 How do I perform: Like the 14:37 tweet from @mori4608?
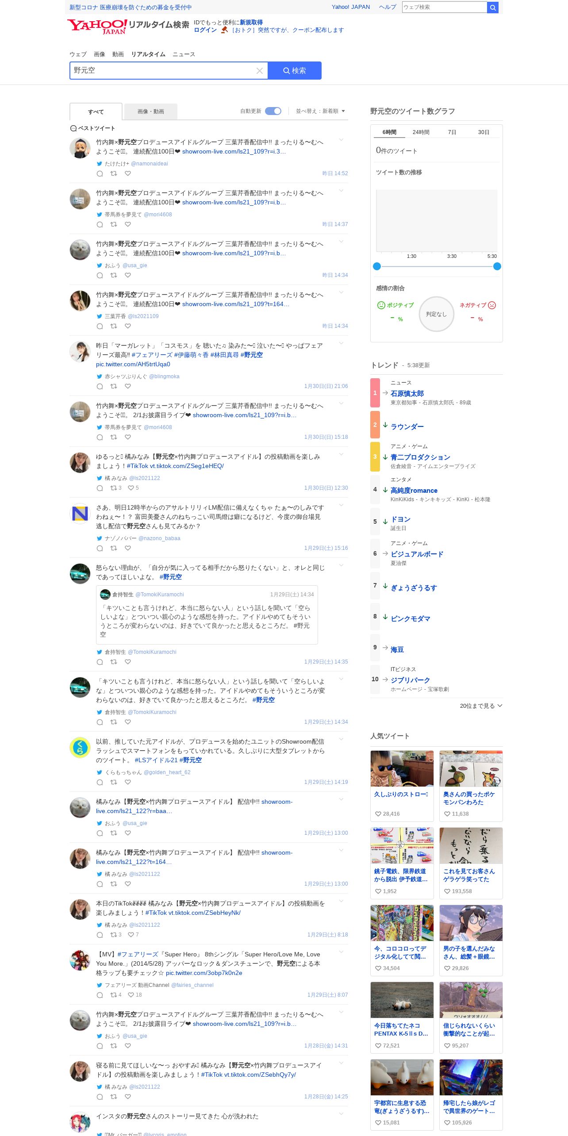(x=128, y=224)
